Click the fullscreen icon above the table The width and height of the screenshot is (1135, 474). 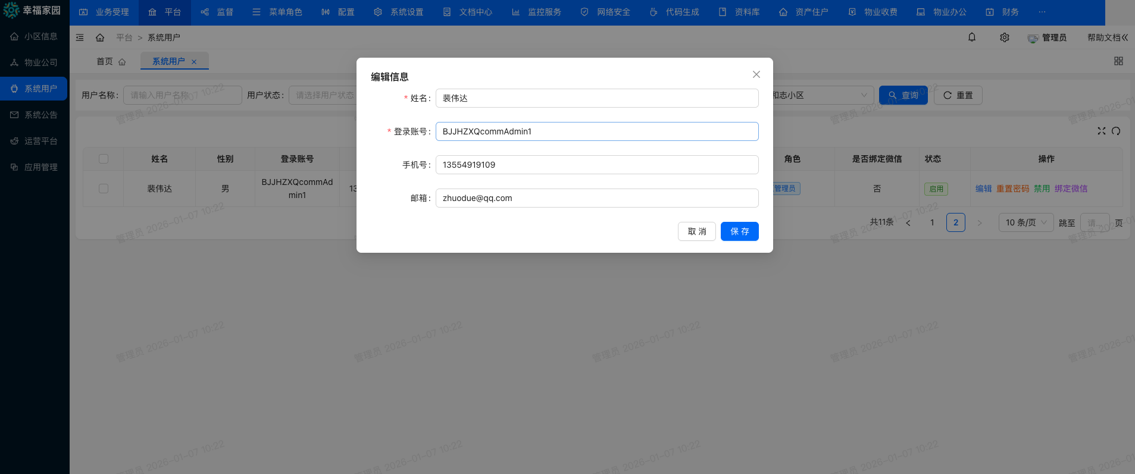pos(1102,131)
